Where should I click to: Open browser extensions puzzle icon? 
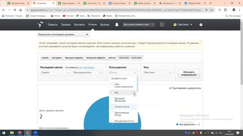225,10
